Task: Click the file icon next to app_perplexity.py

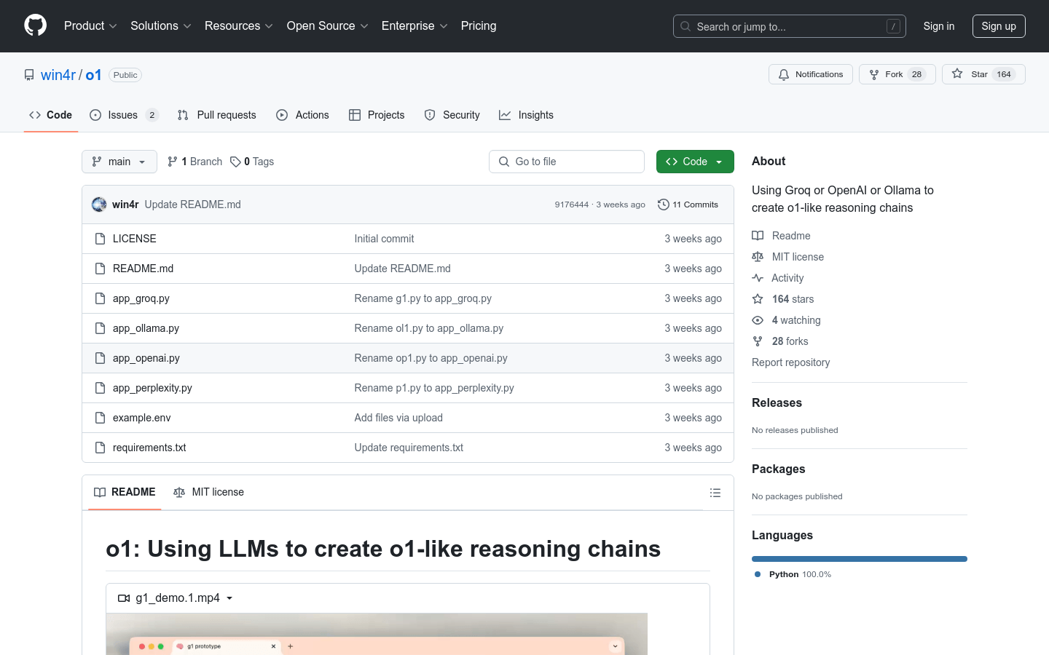Action: point(101,388)
